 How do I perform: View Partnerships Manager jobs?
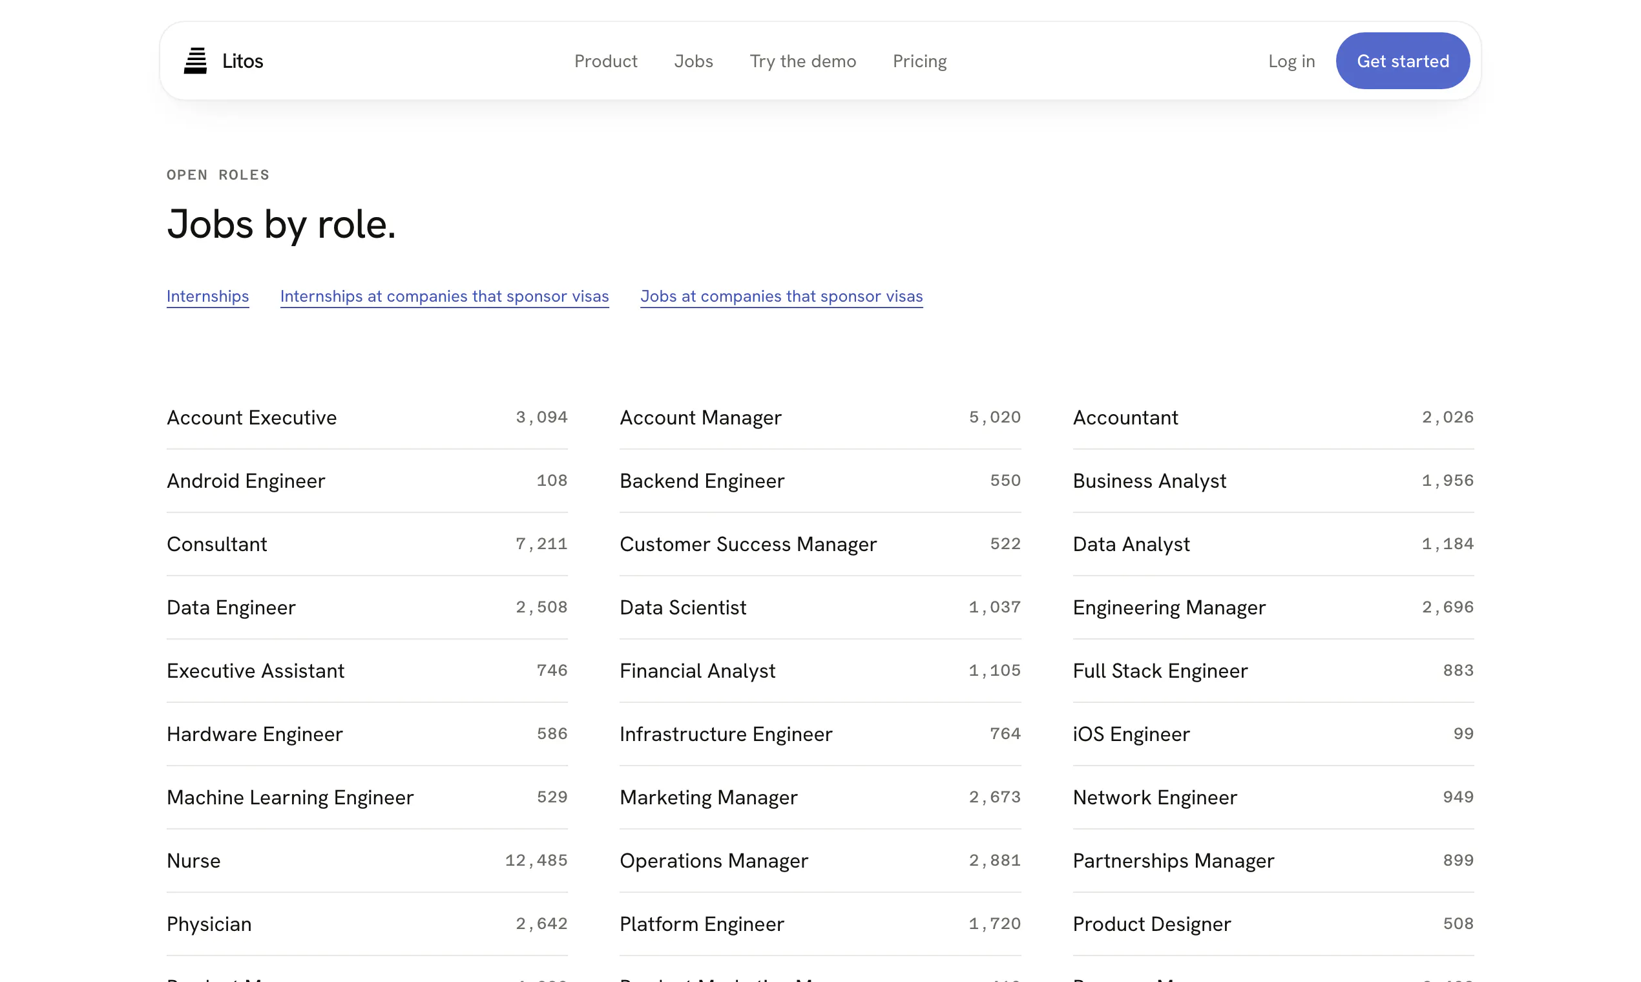(1273, 861)
